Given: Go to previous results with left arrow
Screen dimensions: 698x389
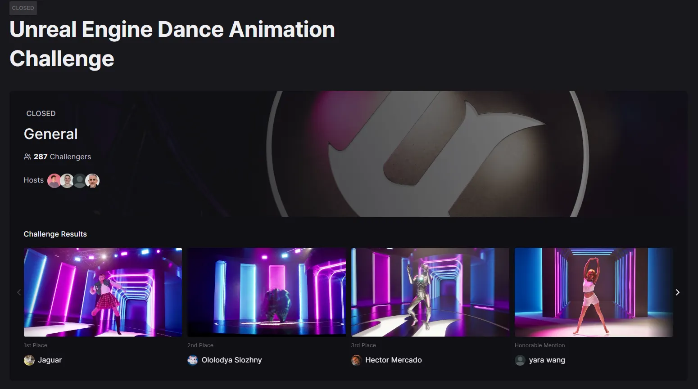Looking at the screenshot, I should point(19,292).
